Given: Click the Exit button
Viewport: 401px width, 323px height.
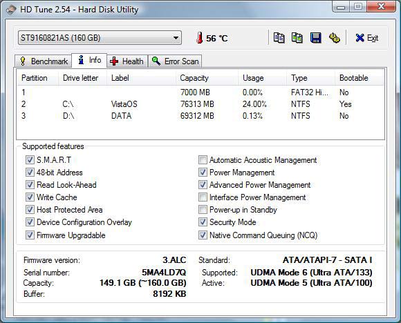Looking at the screenshot, I should [367, 38].
